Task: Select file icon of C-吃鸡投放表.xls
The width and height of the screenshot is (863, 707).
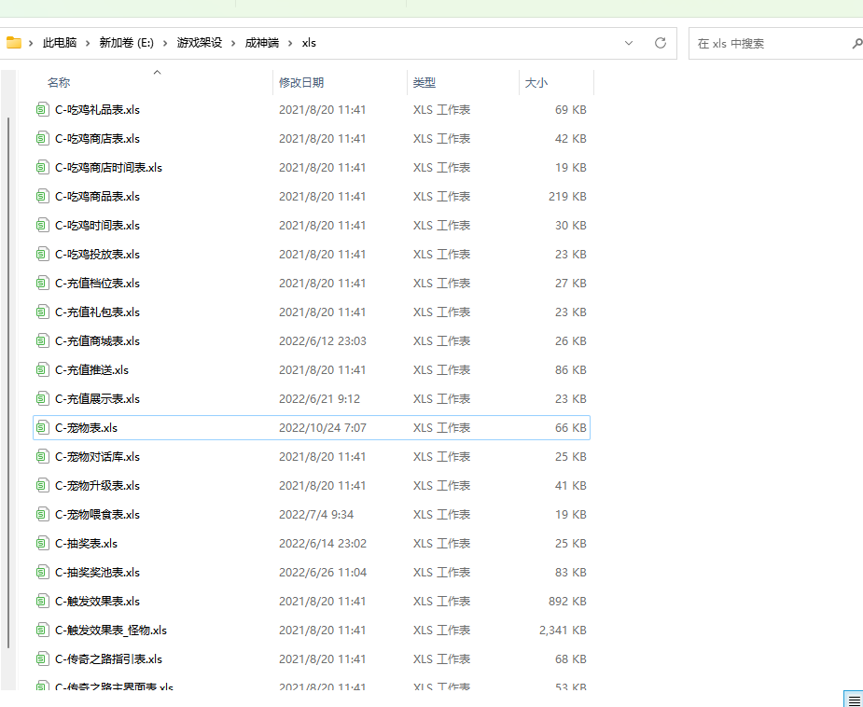Action: click(x=42, y=254)
